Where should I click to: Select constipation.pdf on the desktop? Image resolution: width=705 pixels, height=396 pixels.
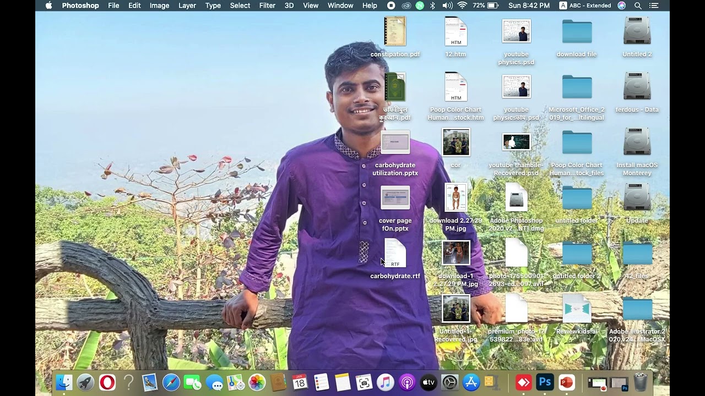click(x=395, y=37)
